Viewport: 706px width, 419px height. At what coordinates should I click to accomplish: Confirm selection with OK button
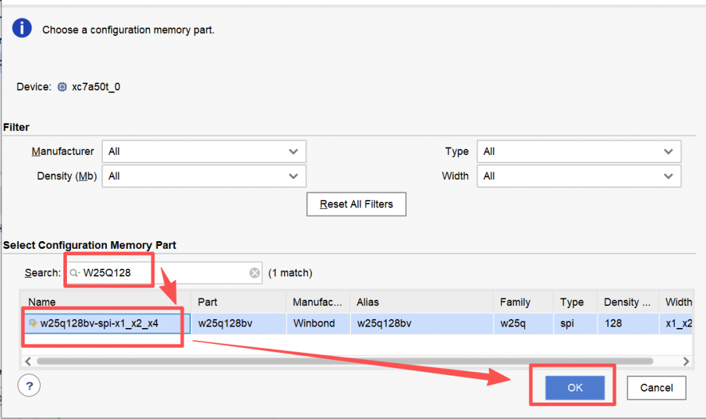pyautogui.click(x=575, y=388)
